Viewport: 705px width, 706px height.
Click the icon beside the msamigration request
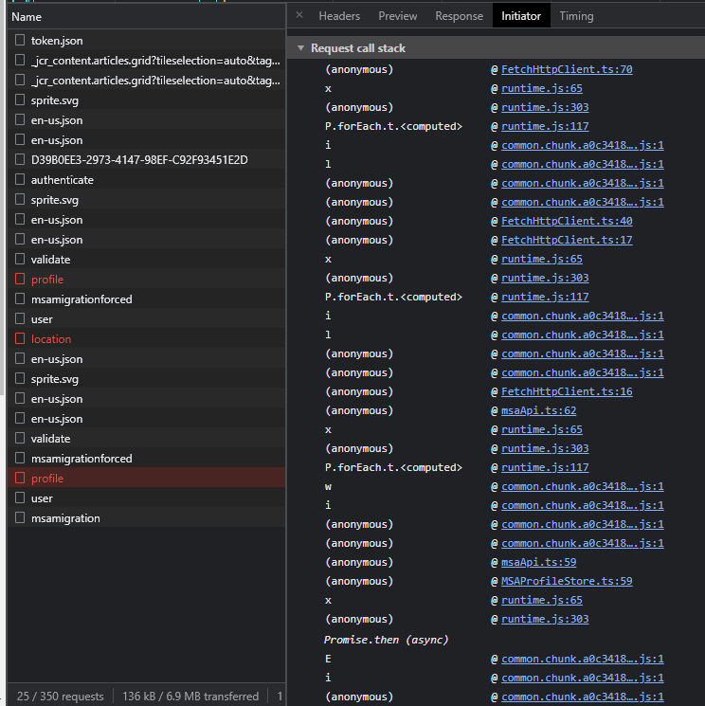tap(19, 518)
